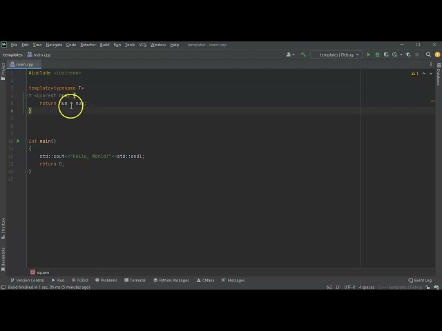The width and height of the screenshot is (442, 331).
Task: Change the UTF-8 file encoding
Action: pyautogui.click(x=349, y=287)
